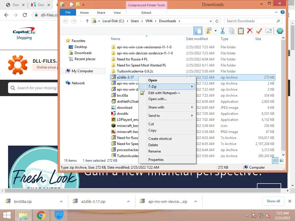Select Desktop under Favorites
The image size is (295, 221).
[x=81, y=47]
